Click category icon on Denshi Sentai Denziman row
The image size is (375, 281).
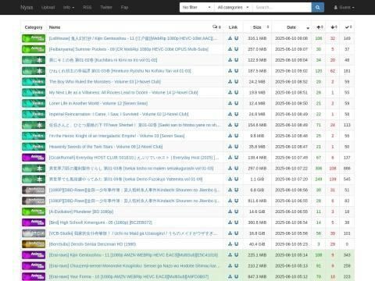[x=34, y=244]
